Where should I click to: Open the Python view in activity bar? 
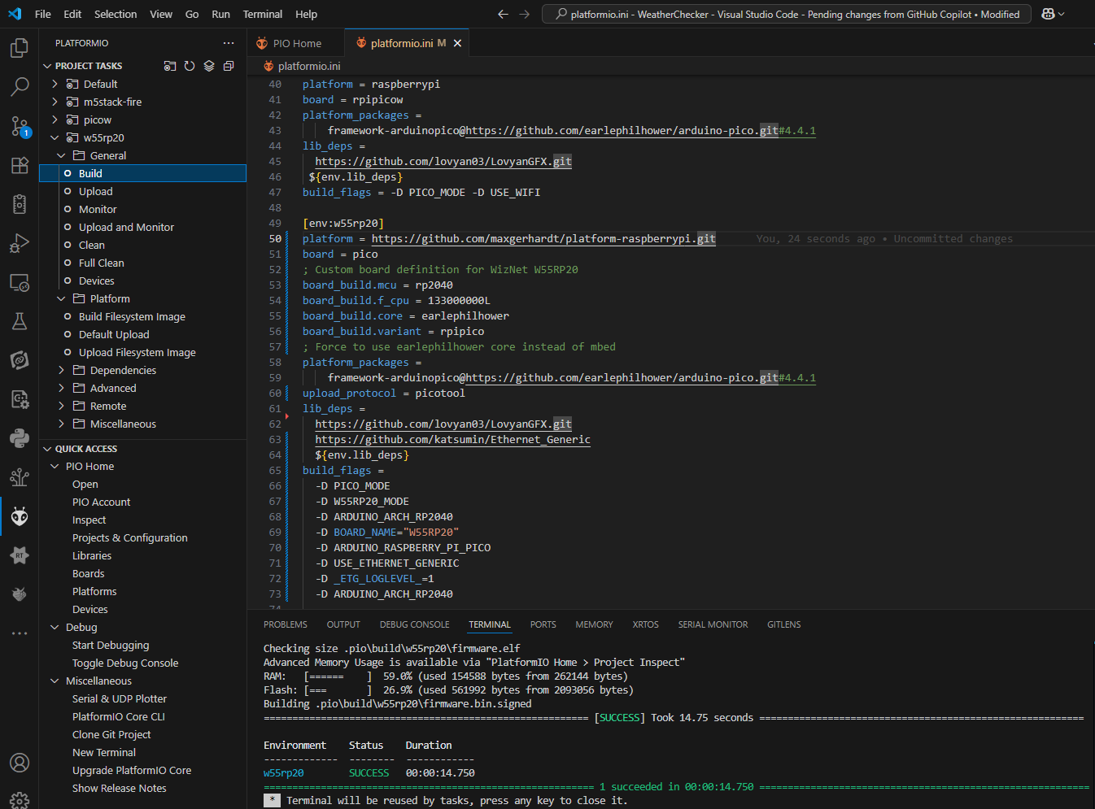tap(20, 438)
